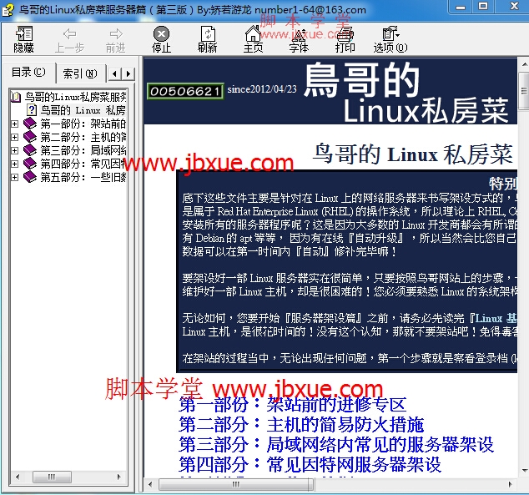Click the CHM help icon in title bar

click(8, 9)
